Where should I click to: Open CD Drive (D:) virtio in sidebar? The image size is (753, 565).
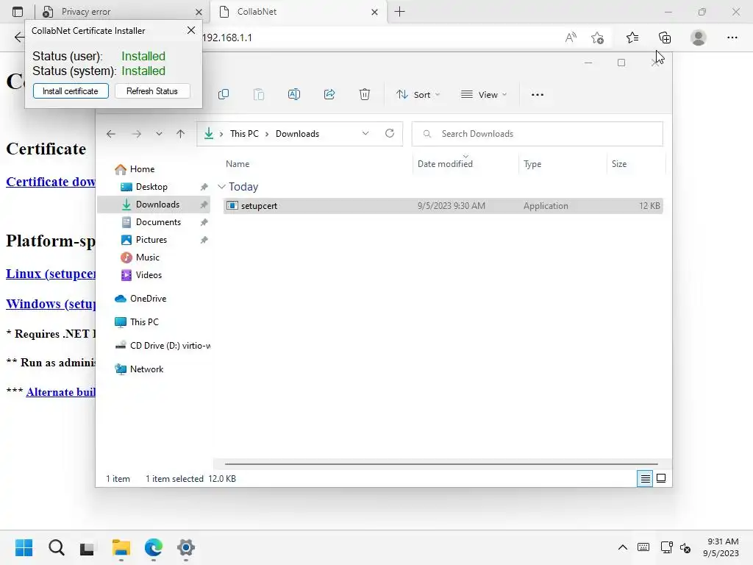click(x=163, y=346)
